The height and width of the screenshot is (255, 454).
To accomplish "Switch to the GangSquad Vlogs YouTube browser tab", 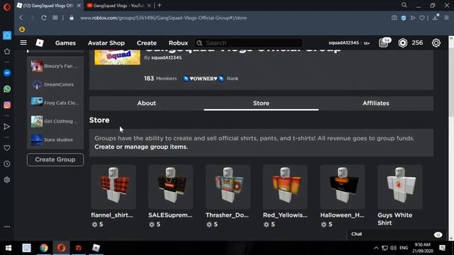I will click(118, 6).
